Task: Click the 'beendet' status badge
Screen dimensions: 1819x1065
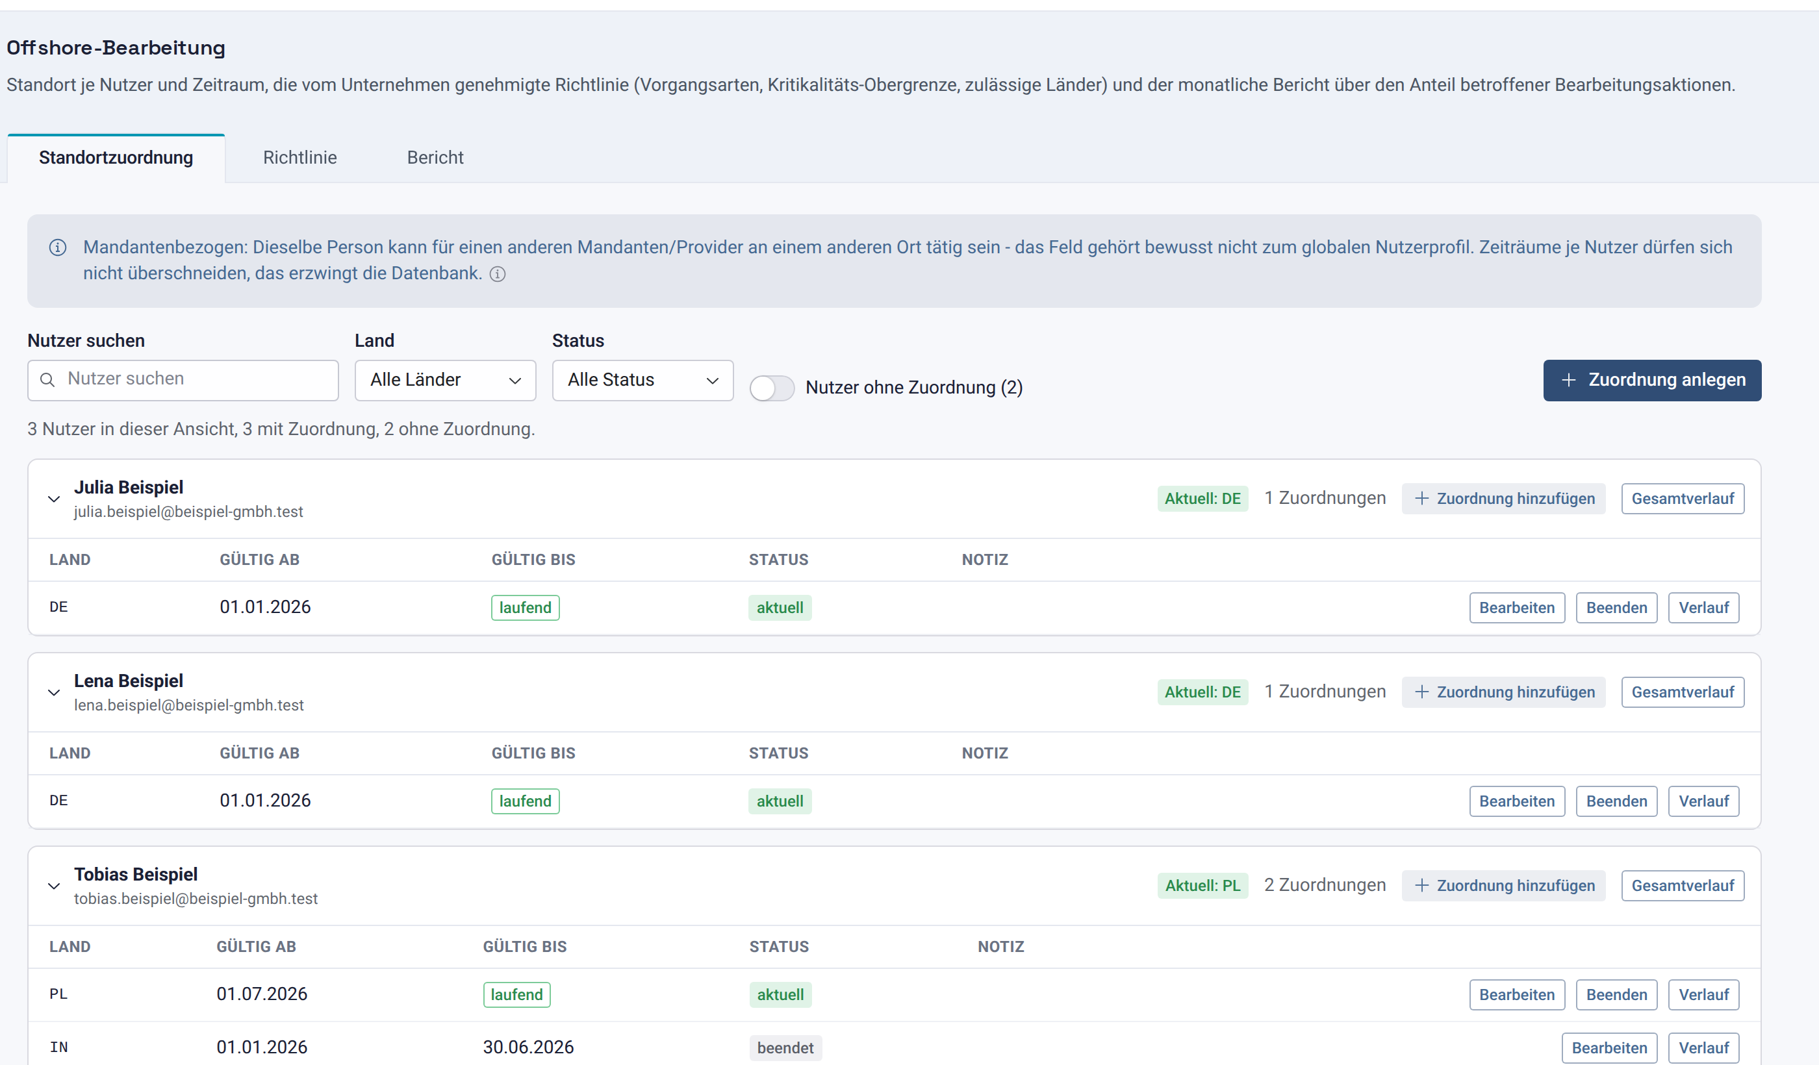Action: [785, 1047]
